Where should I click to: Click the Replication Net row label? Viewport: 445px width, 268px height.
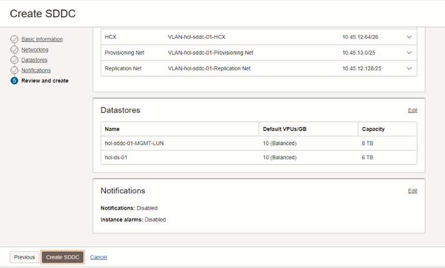coord(123,68)
